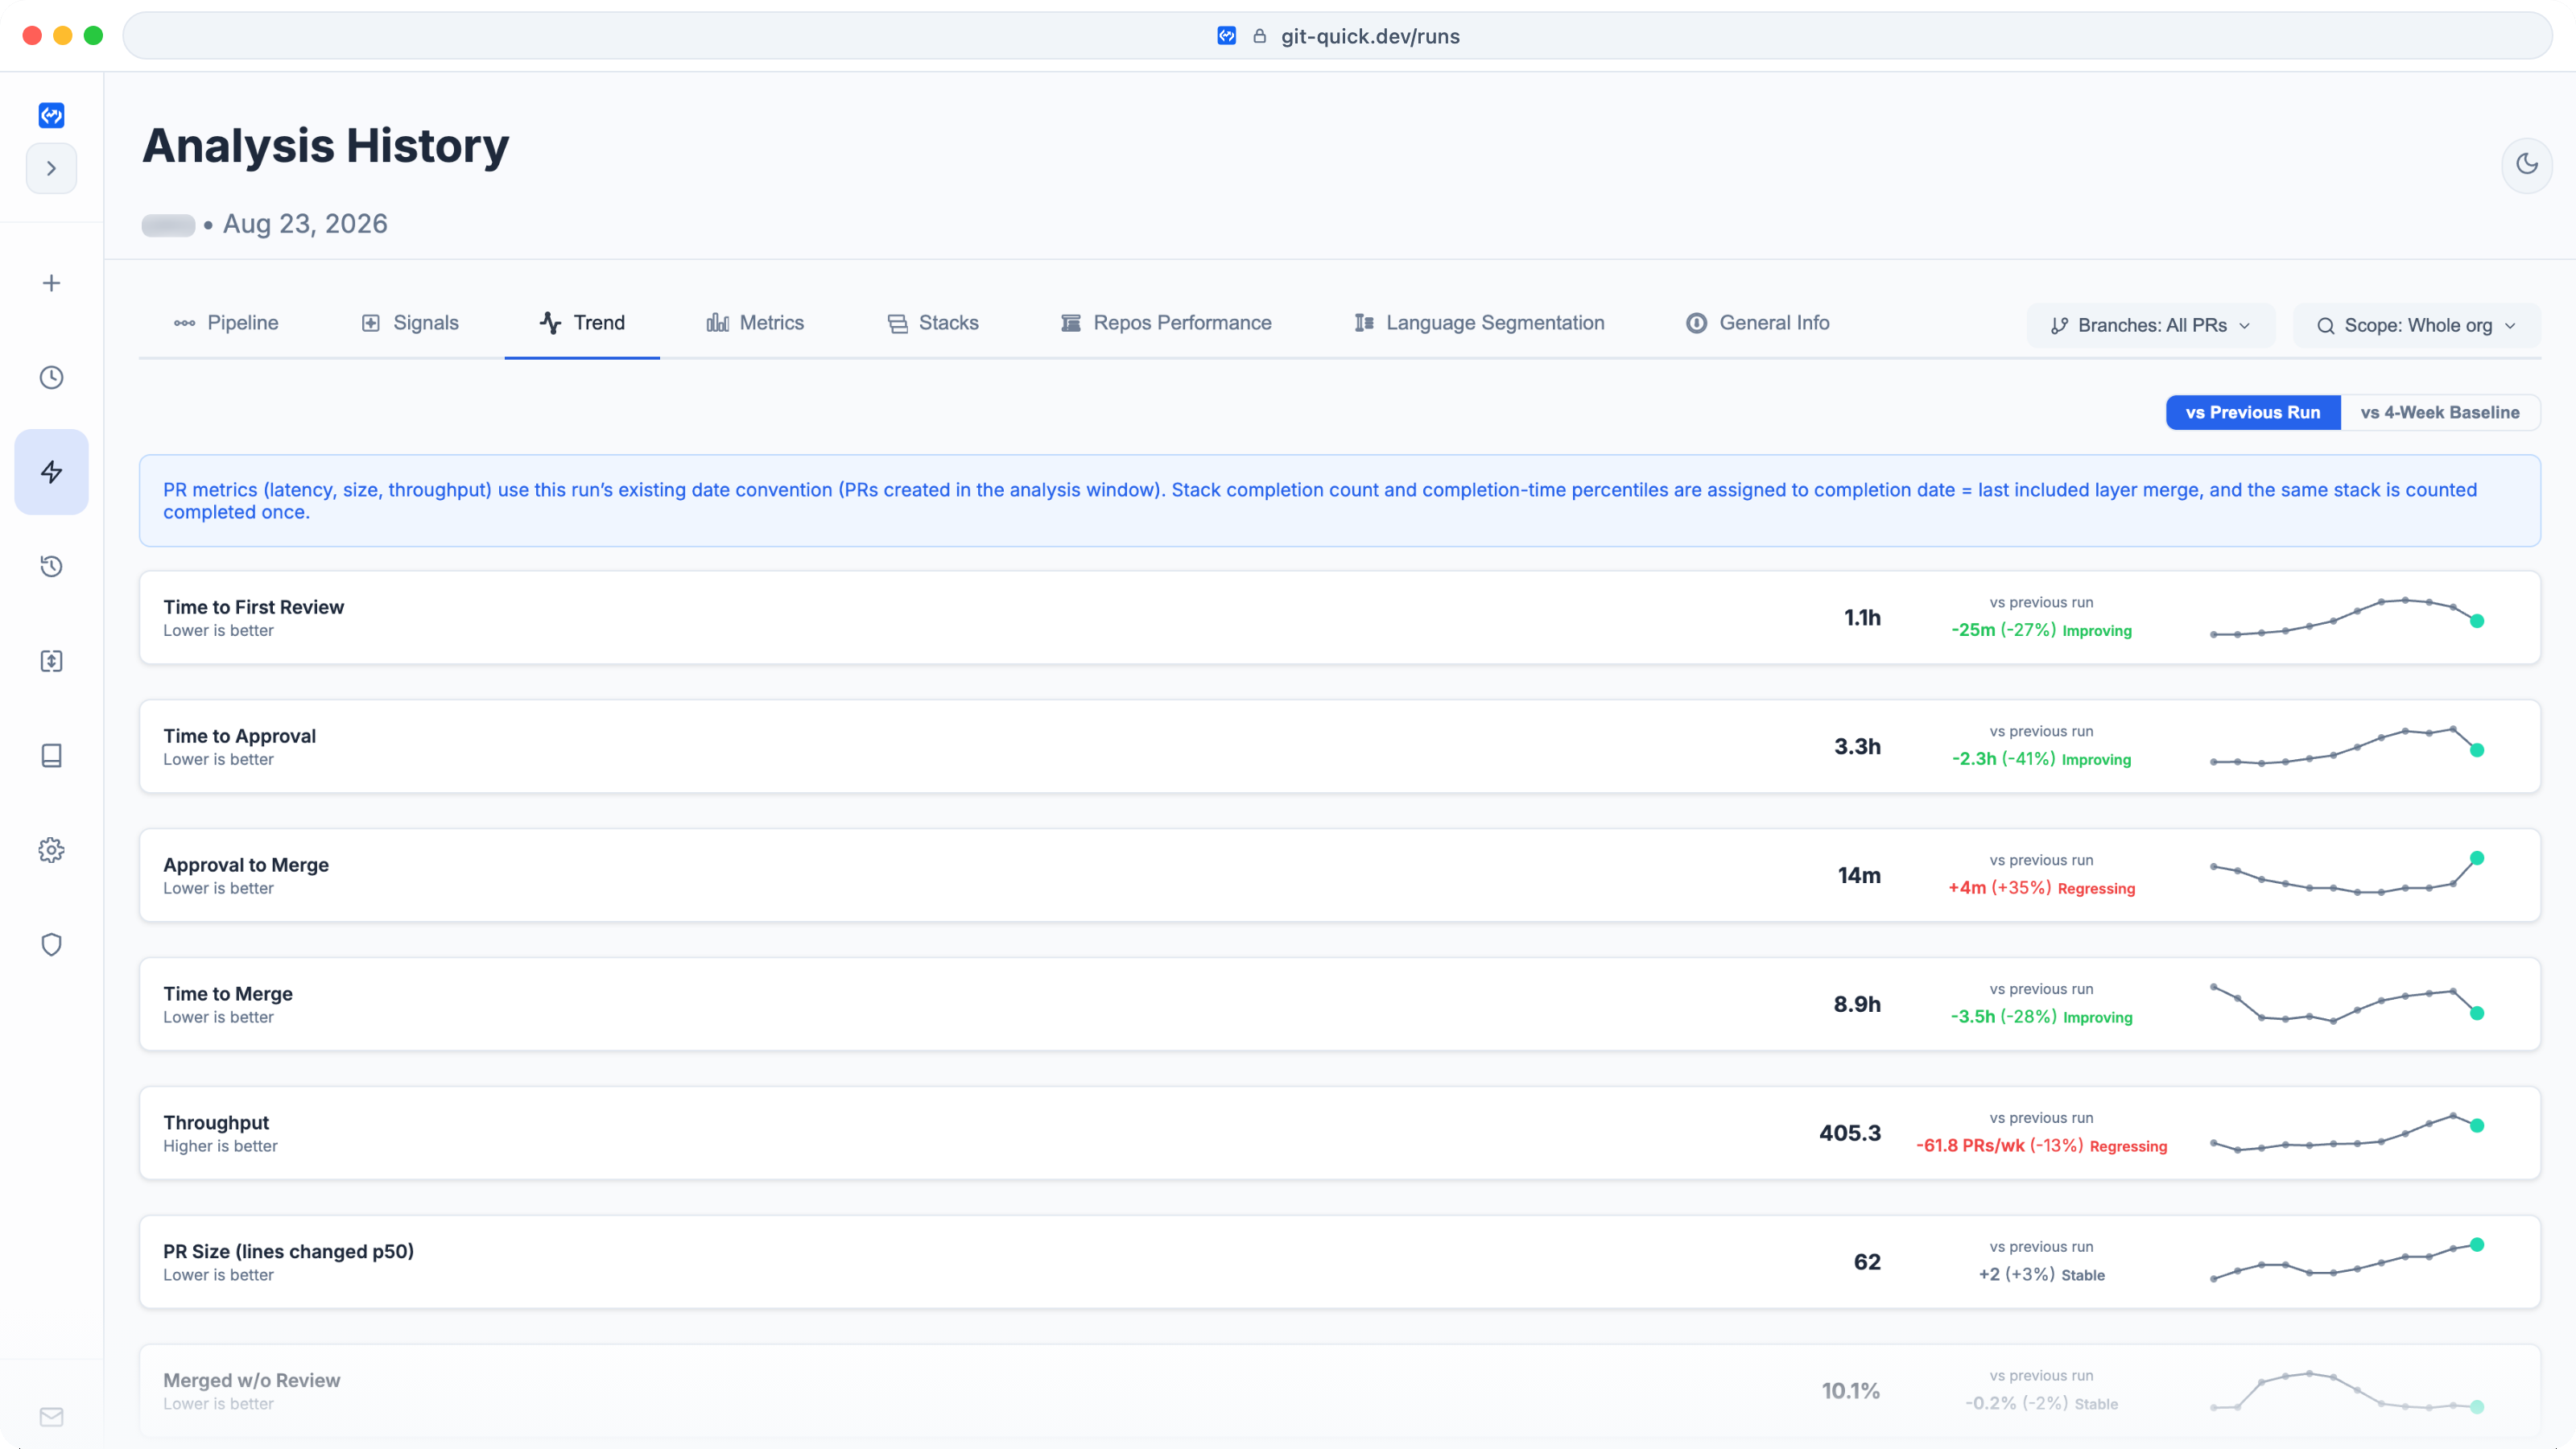Open the Branches: All PRs dropdown
Viewport: 2576px width, 1449px height.
[2150, 326]
